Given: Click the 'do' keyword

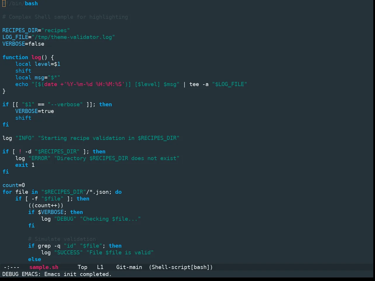Looking at the screenshot, I should 118,192.
